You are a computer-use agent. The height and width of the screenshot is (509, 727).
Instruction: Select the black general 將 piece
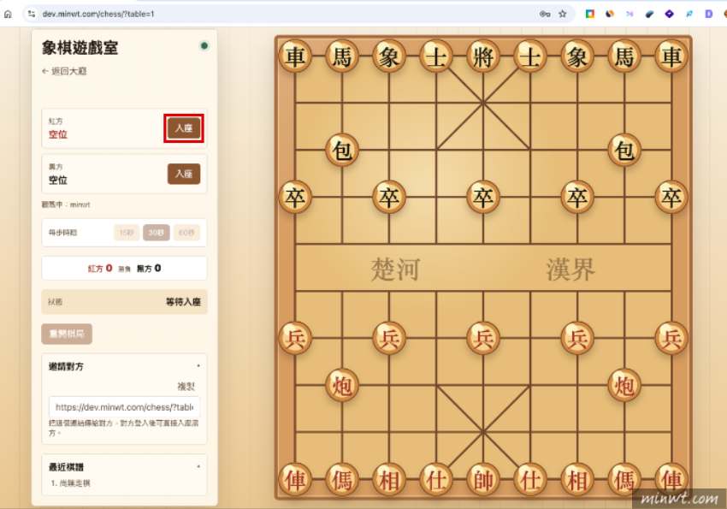coord(483,56)
